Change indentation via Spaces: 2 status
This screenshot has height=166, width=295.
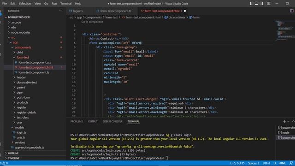pyautogui.click(x=254, y=163)
